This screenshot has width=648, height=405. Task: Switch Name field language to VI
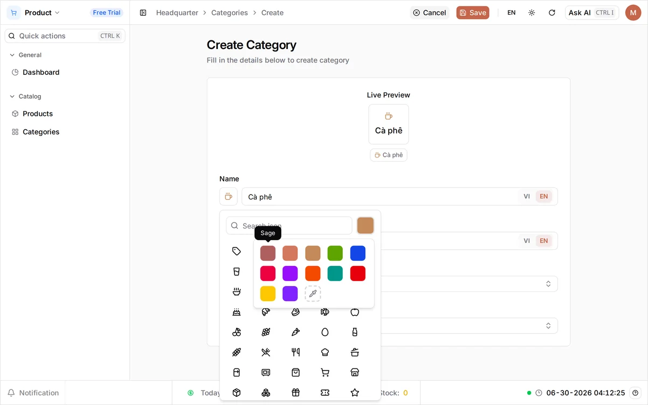pos(527,197)
